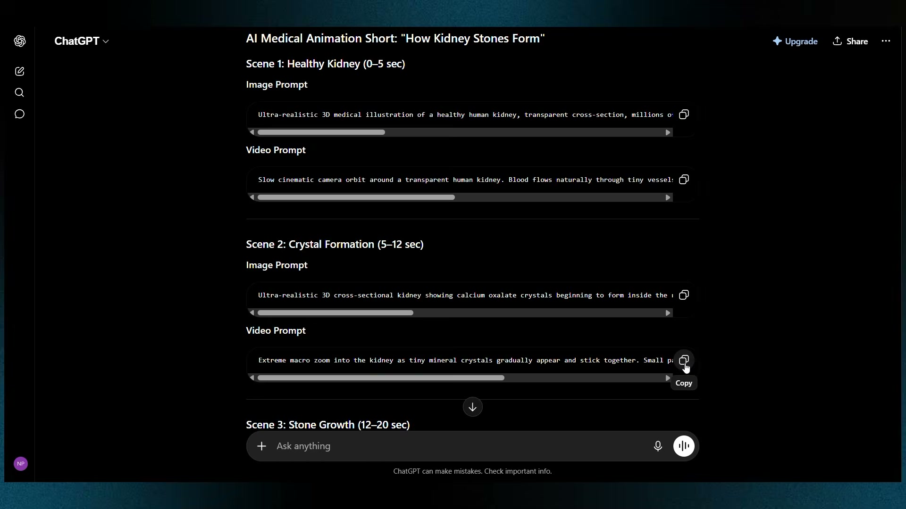Click the Scene 2 Image Prompt scrollbar thumb
The height and width of the screenshot is (509, 906).
[336, 313]
